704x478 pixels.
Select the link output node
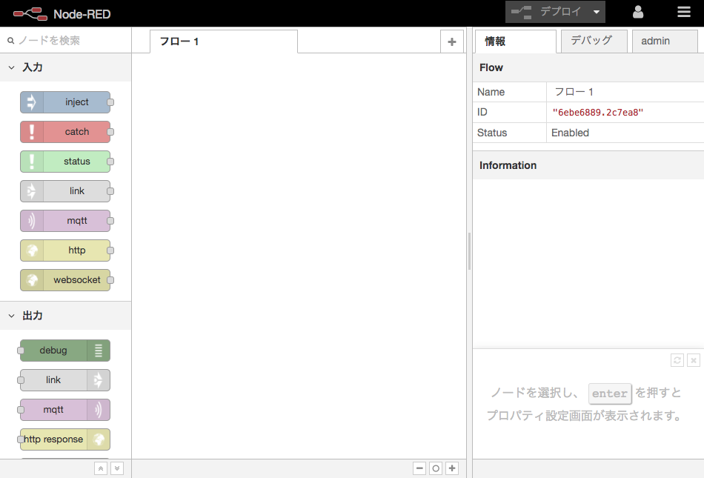click(65, 380)
